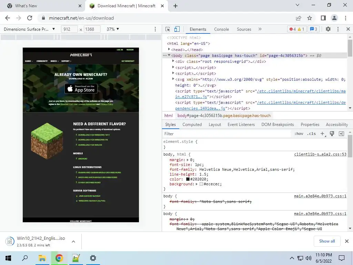Open DevTools settings gear
Image resolution: width=353 pixels, height=265 pixels.
pos(328,29)
